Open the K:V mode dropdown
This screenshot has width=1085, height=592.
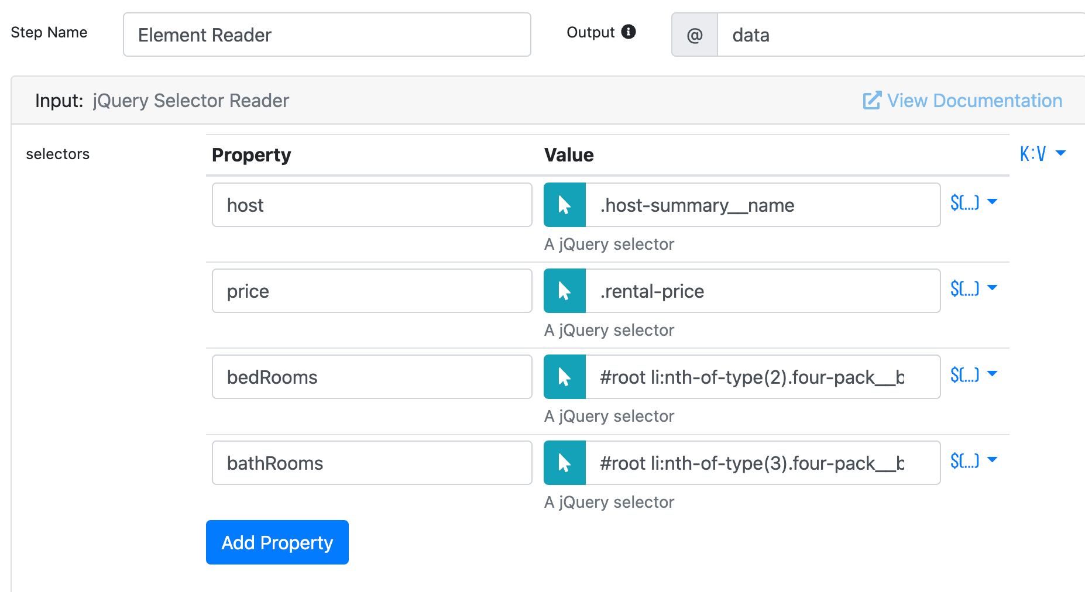[x=1043, y=154]
